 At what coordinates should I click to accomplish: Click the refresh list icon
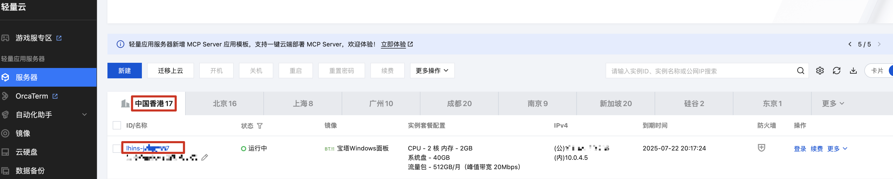tap(836, 71)
